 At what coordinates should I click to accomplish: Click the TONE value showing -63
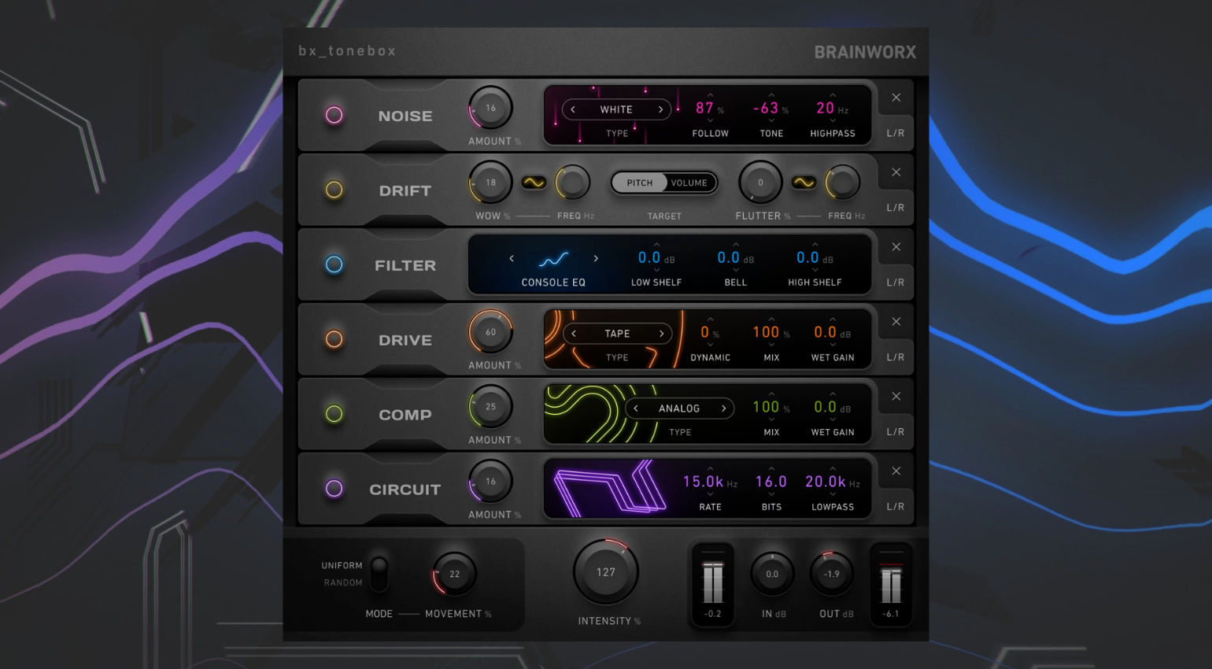[765, 109]
